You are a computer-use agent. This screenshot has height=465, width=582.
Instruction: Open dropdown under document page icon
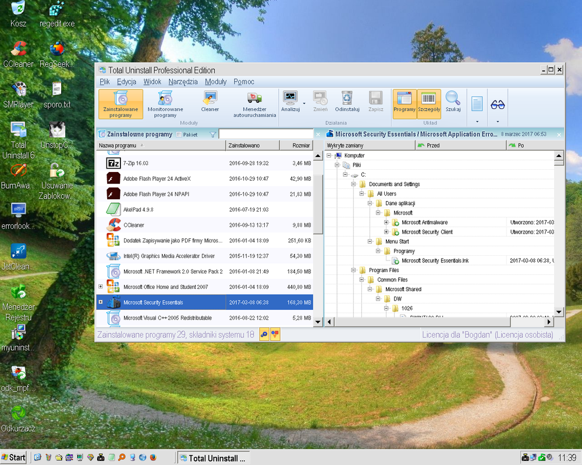pos(477,121)
